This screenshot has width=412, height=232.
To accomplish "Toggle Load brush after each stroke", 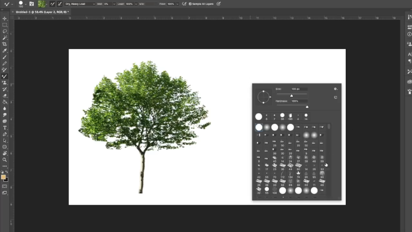I will tap(52, 4).
